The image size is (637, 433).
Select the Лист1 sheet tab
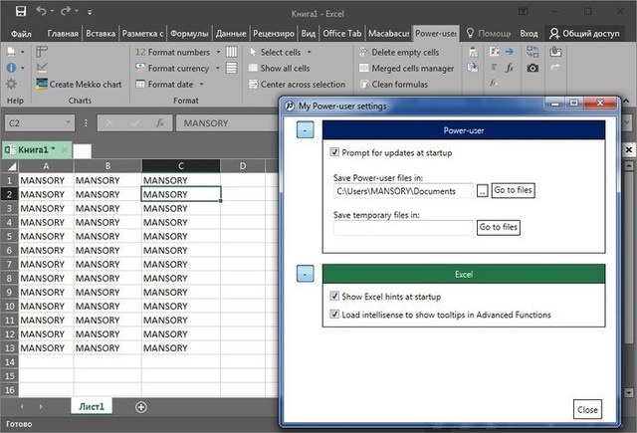pyautogui.click(x=92, y=407)
